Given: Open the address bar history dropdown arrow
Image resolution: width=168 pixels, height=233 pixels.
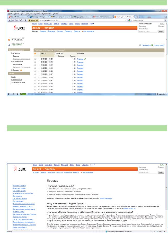Looking at the screenshot, I should 126,20.
